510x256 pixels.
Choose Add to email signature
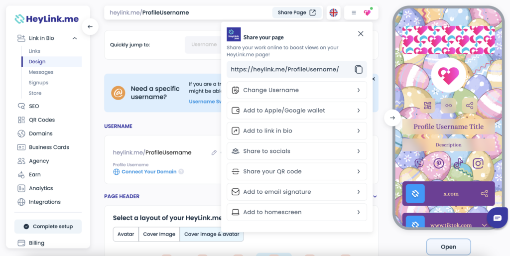click(297, 192)
